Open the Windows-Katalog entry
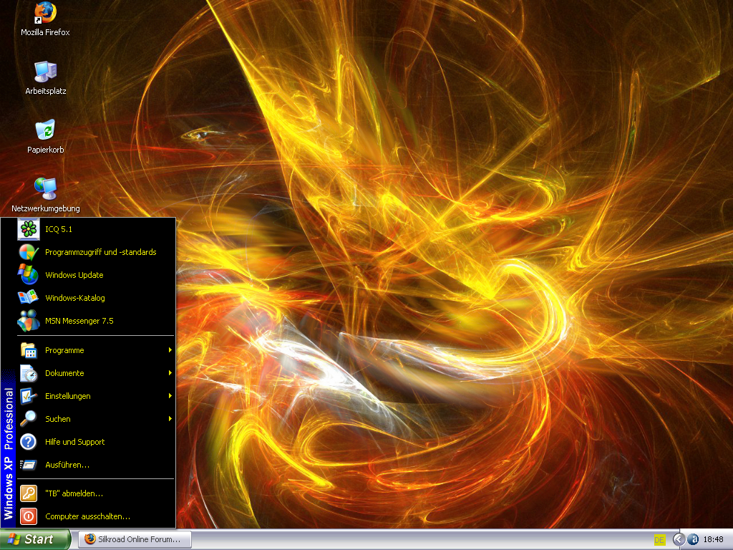 click(x=74, y=298)
